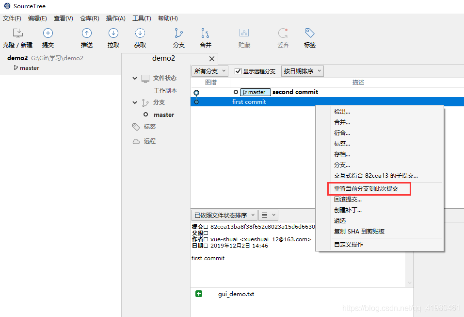Click the author email xueshuai_12@163.com
The height and width of the screenshot is (317, 464).
tap(275, 239)
